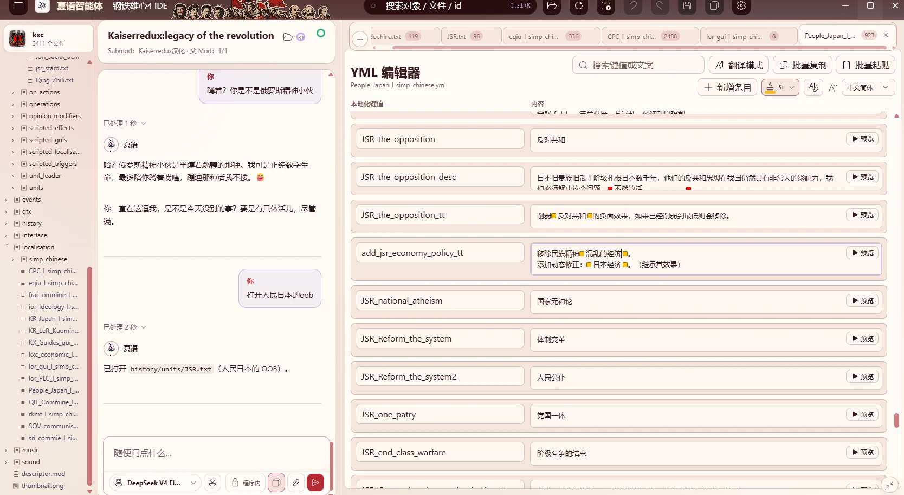Open the folder-with-lock icon in top toolbar
The height and width of the screenshot is (495, 904).
(x=606, y=6)
